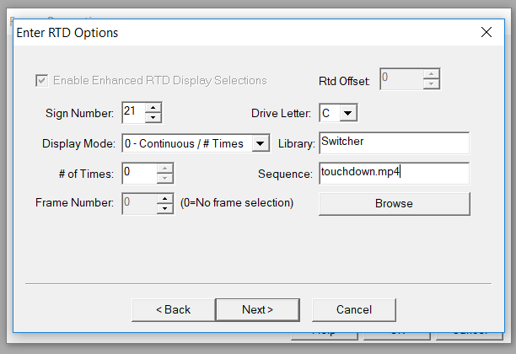This screenshot has height=354, width=516.
Task: Open the Display Mode dropdown arrow
Action: (x=261, y=143)
